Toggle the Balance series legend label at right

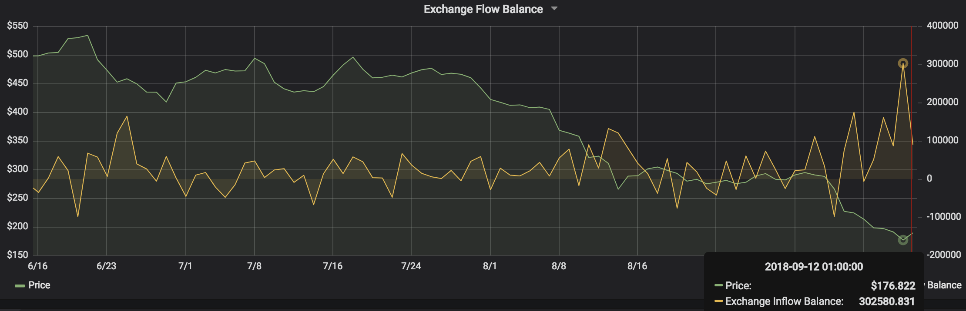click(x=944, y=285)
